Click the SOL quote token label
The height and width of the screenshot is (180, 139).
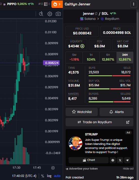coord(105,13)
